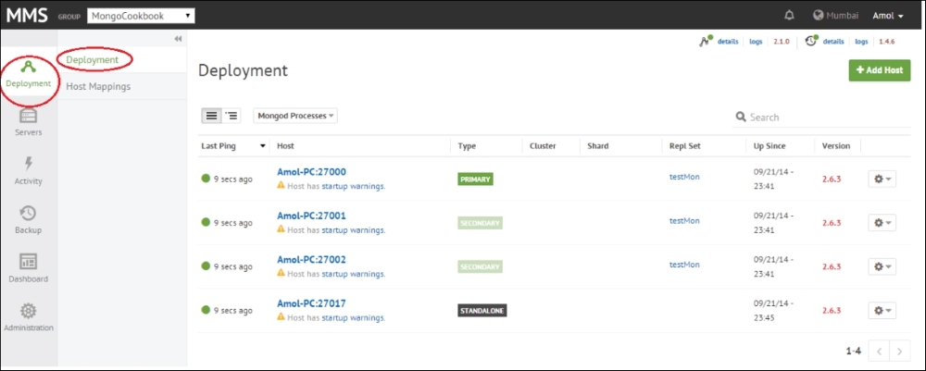Open testMon link for Amol-PC:27002
The height and width of the screenshot is (371, 926).
point(684,265)
